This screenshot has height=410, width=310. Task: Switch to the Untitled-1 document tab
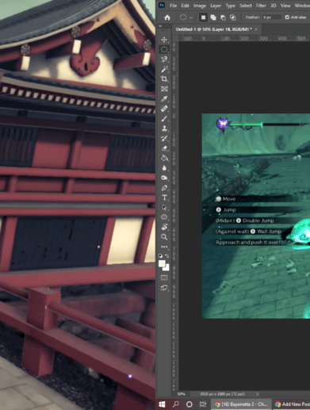click(214, 29)
